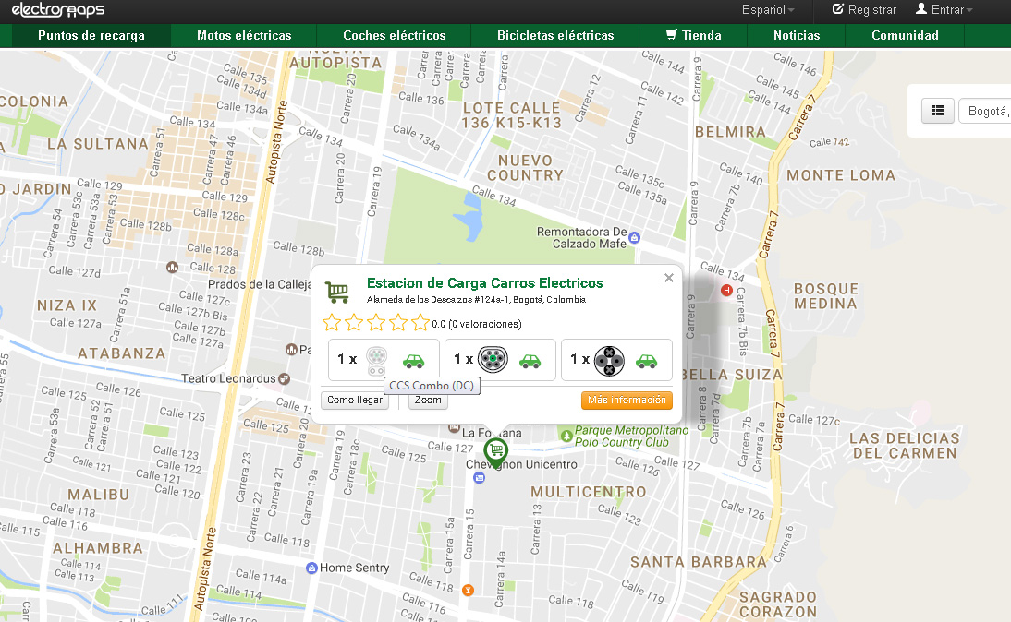
Task: Click green car icon in first connector box
Action: click(413, 361)
